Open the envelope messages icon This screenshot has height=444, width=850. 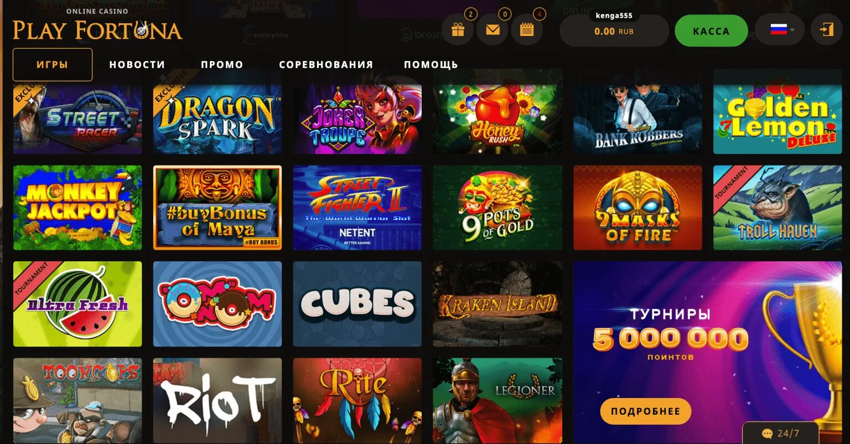(493, 30)
